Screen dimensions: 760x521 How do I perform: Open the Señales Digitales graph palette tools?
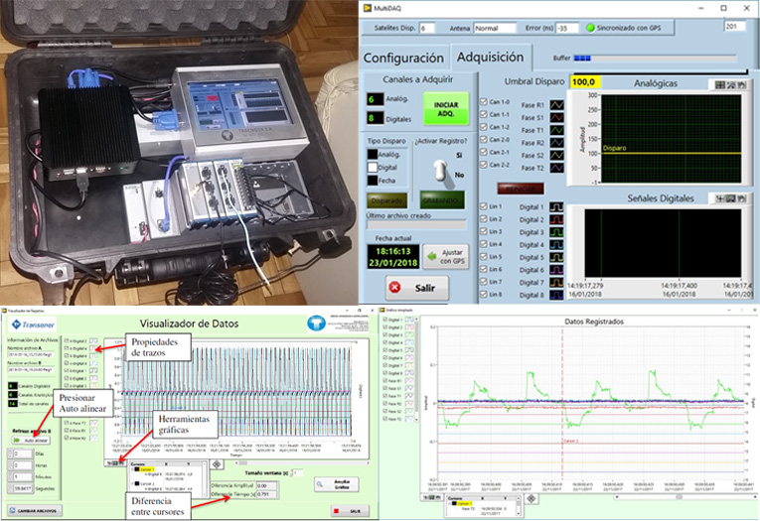728,199
